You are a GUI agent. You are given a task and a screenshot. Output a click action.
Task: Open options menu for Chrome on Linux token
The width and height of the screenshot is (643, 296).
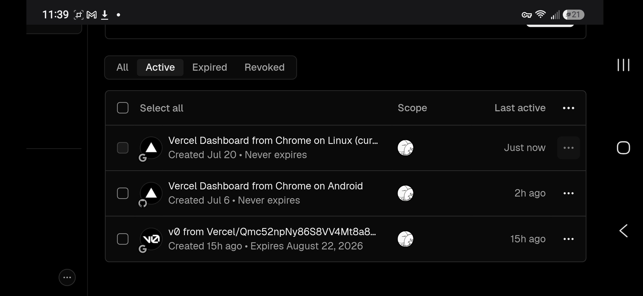click(x=568, y=148)
